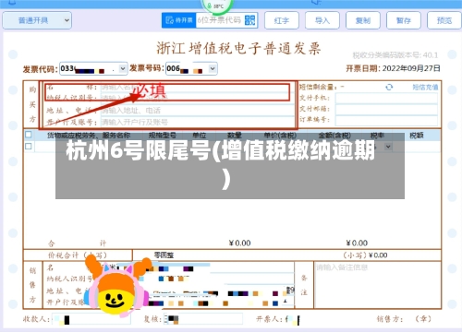This screenshot has width=462, height=332.
Task: Click the 复核 reviewer input field
Action: (x=203, y=319)
